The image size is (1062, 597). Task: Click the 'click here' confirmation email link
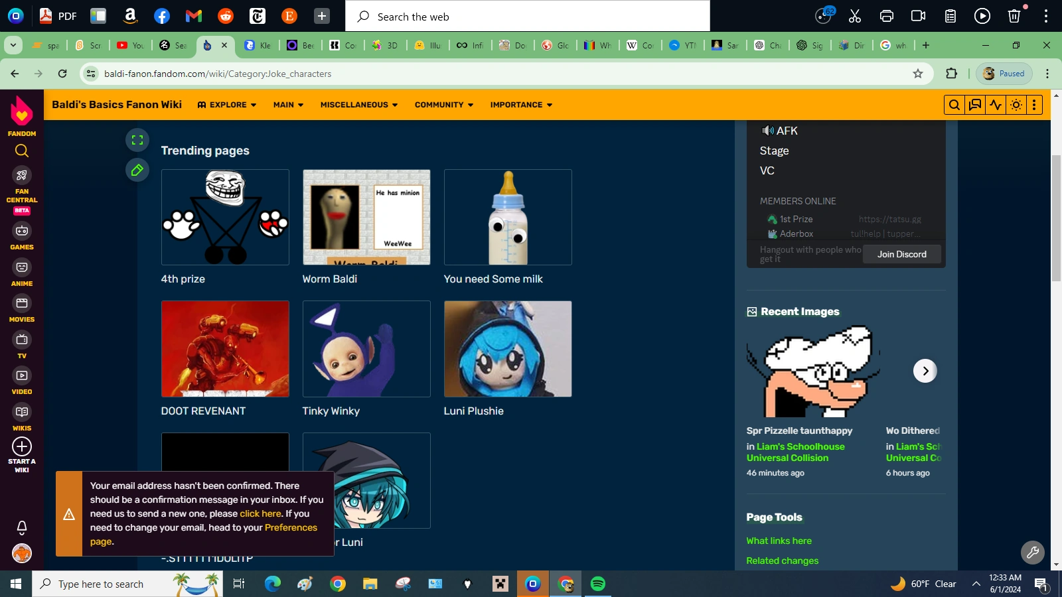[260, 513]
